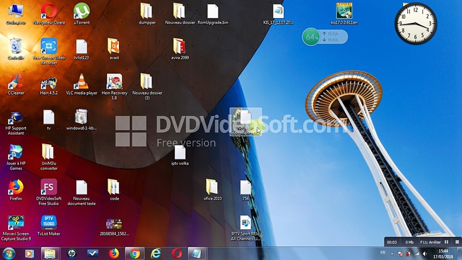The width and height of the screenshot is (462, 260).
Task: Switch to Firefox on the taskbar
Action: click(114, 253)
